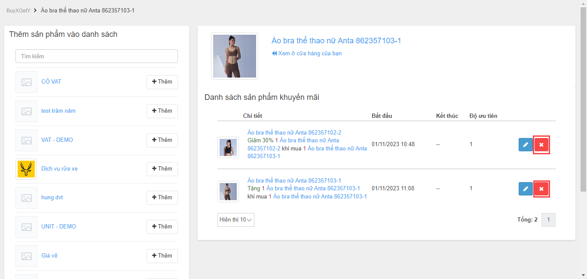Click the Bắt đầu column header
This screenshot has height=279, width=587.
coord(382,116)
